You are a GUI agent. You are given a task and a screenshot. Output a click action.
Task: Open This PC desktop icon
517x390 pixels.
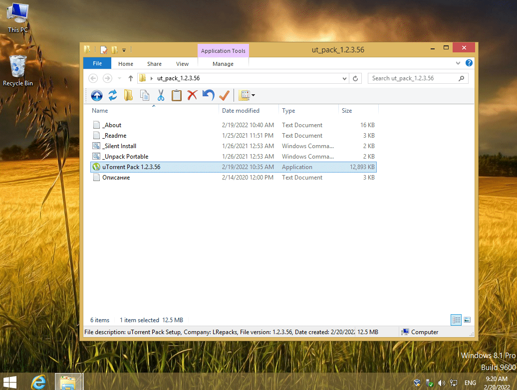pos(18,18)
